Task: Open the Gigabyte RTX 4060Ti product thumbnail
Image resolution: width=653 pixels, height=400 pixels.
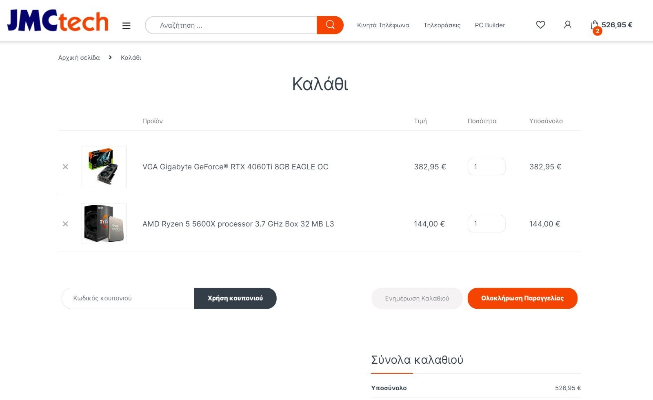Action: point(104,166)
